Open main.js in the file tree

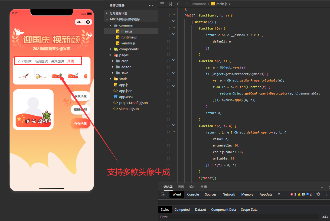[131, 31]
